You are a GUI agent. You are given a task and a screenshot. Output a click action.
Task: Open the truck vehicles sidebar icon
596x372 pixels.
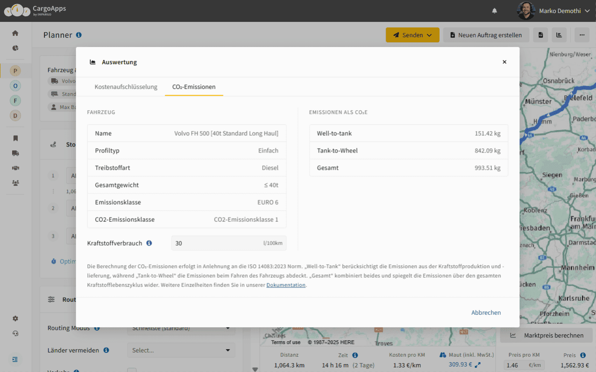[15, 153]
